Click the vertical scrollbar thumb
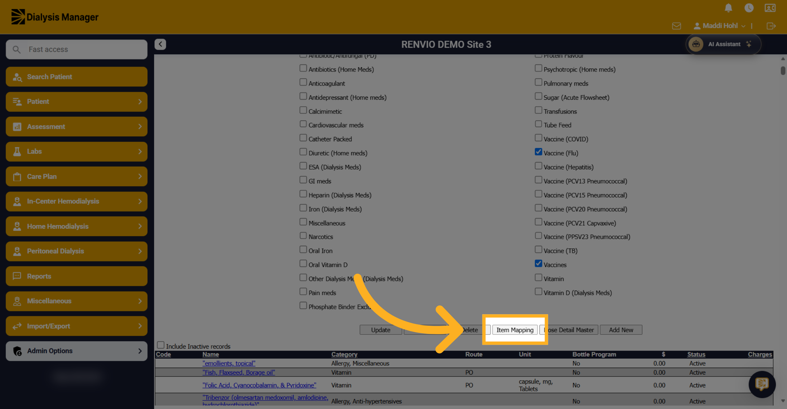 coord(783,71)
